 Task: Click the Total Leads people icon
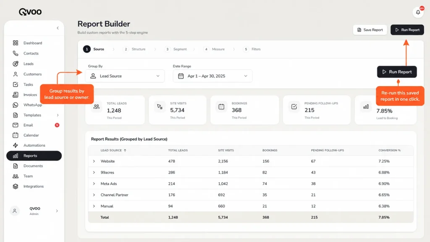[96, 107]
